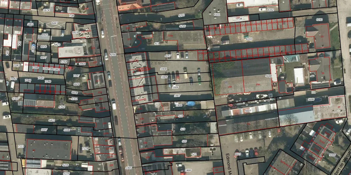Select parcel number 5597
The image size is (351, 175).
44,129
